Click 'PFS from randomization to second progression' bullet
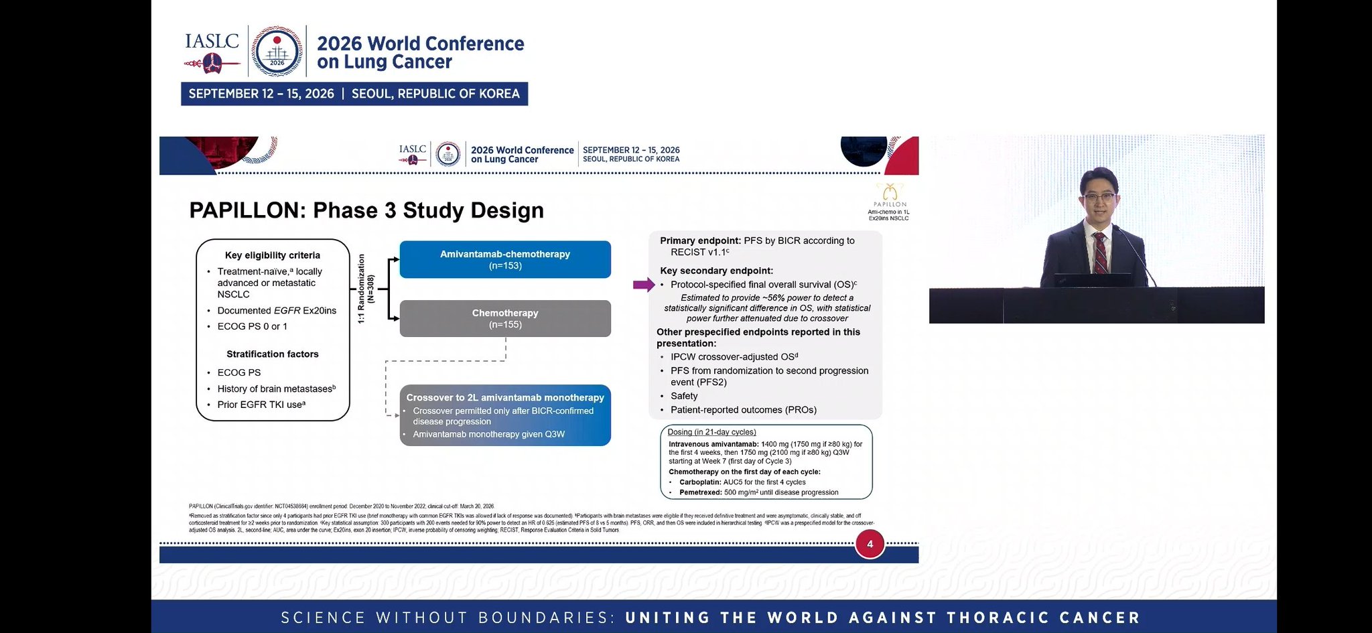The height and width of the screenshot is (633, 1372). pos(769,376)
